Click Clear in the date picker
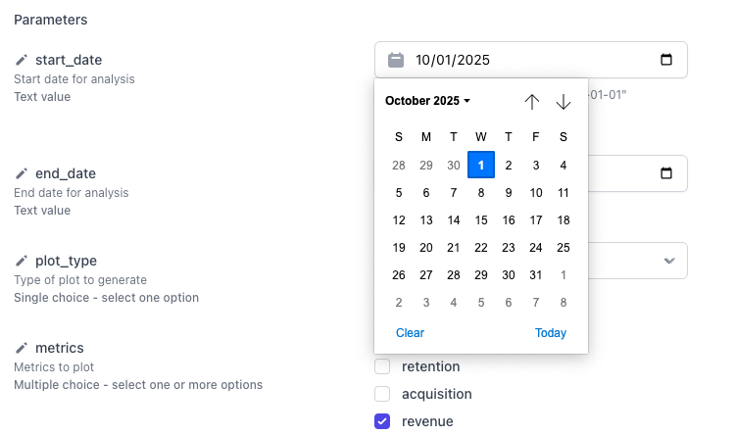This screenshot has width=735, height=435. (410, 333)
